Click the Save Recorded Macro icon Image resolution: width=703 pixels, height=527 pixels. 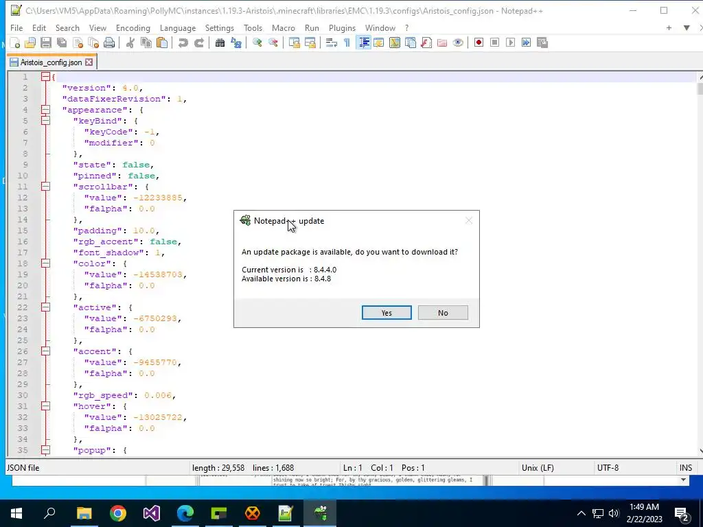tap(542, 43)
